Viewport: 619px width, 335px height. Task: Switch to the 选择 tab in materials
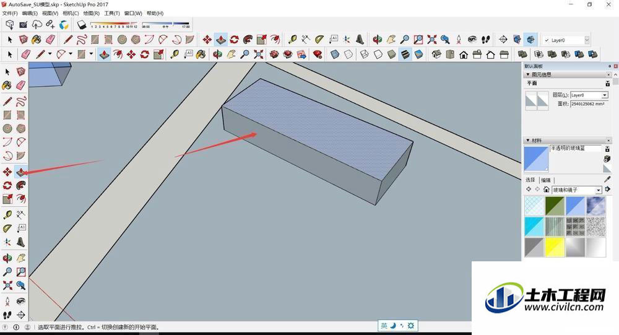point(530,180)
